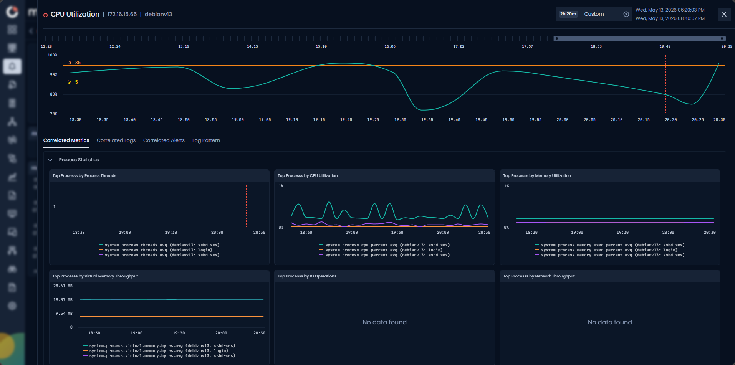735x365 pixels.
Task: Click the Motadata logo in sidebar
Action: [x=12, y=12]
